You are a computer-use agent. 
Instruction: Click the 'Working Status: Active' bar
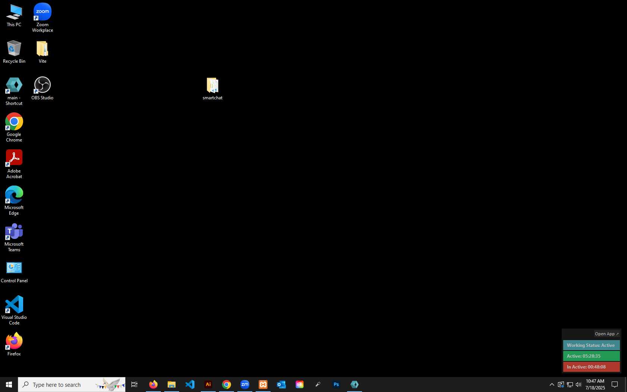[591, 345]
